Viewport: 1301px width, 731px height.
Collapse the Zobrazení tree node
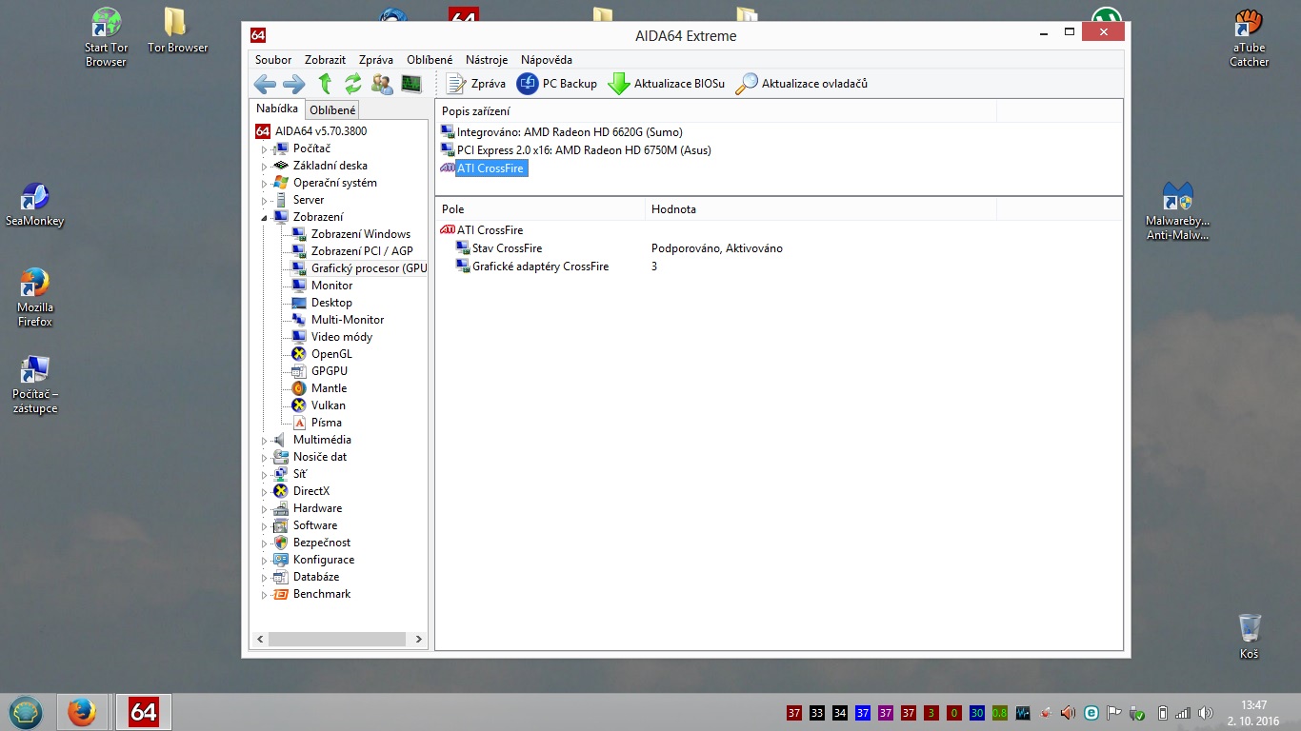(x=265, y=218)
